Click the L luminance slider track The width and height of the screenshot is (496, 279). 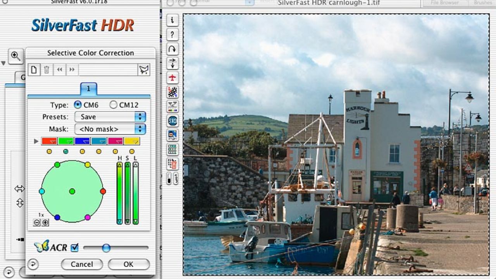136,193
